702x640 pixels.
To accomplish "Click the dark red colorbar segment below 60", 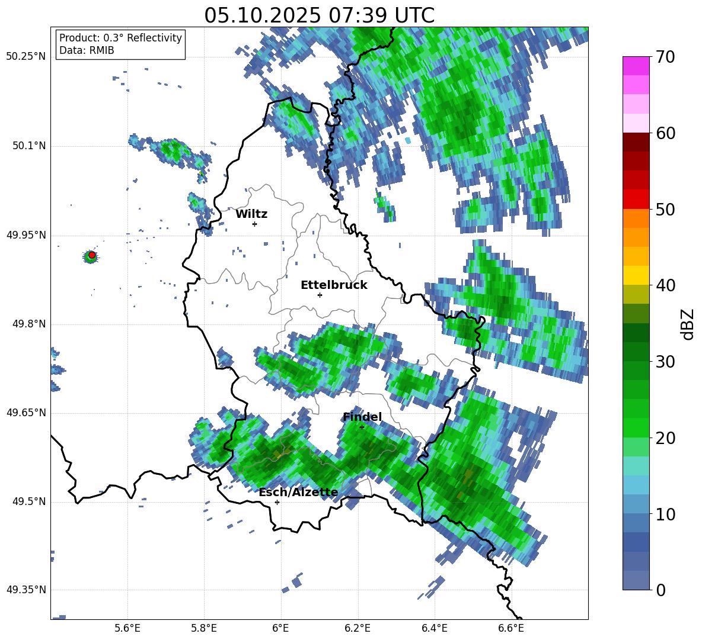I will [636, 142].
